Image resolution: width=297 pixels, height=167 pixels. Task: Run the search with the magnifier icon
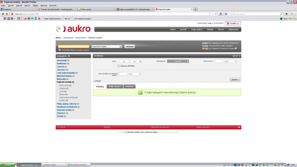tap(281, 14)
